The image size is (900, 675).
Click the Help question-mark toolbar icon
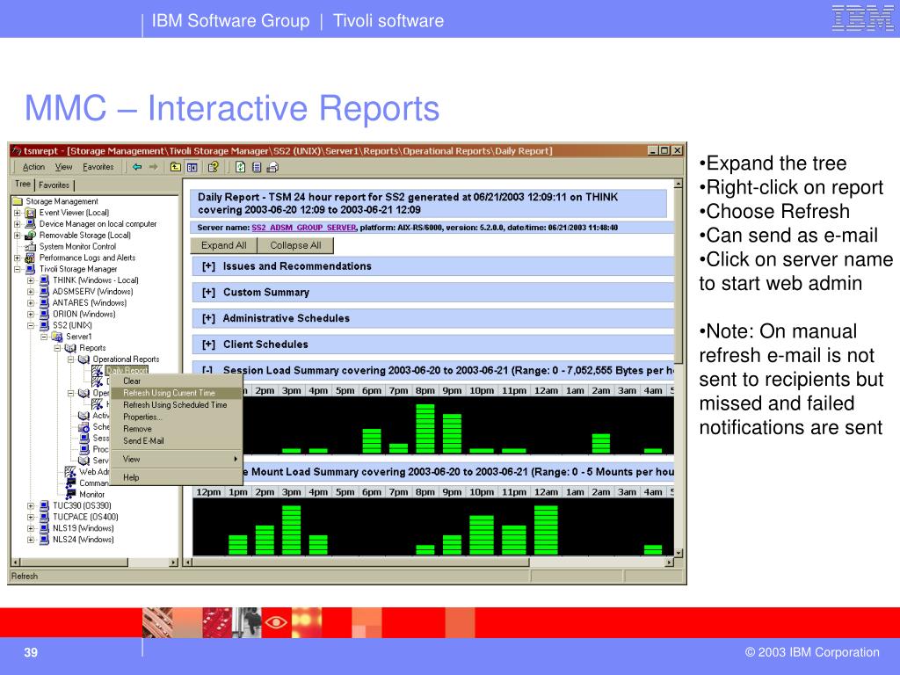click(213, 167)
